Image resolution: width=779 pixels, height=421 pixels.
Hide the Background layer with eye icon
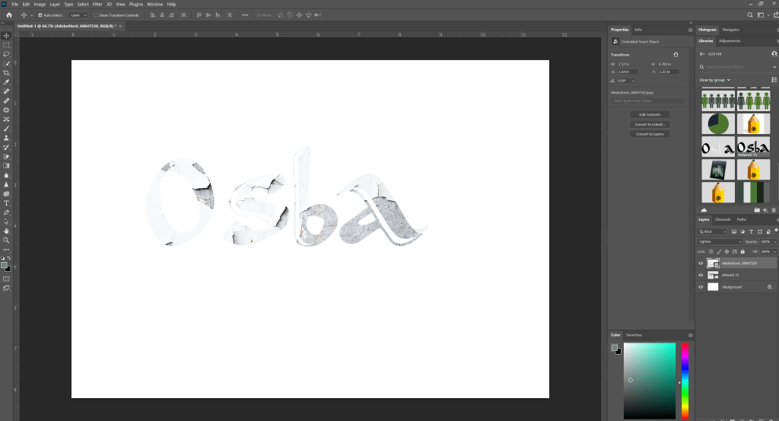pos(701,287)
